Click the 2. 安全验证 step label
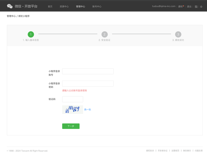Viewport: 207px width, 157px height. coord(104,40)
